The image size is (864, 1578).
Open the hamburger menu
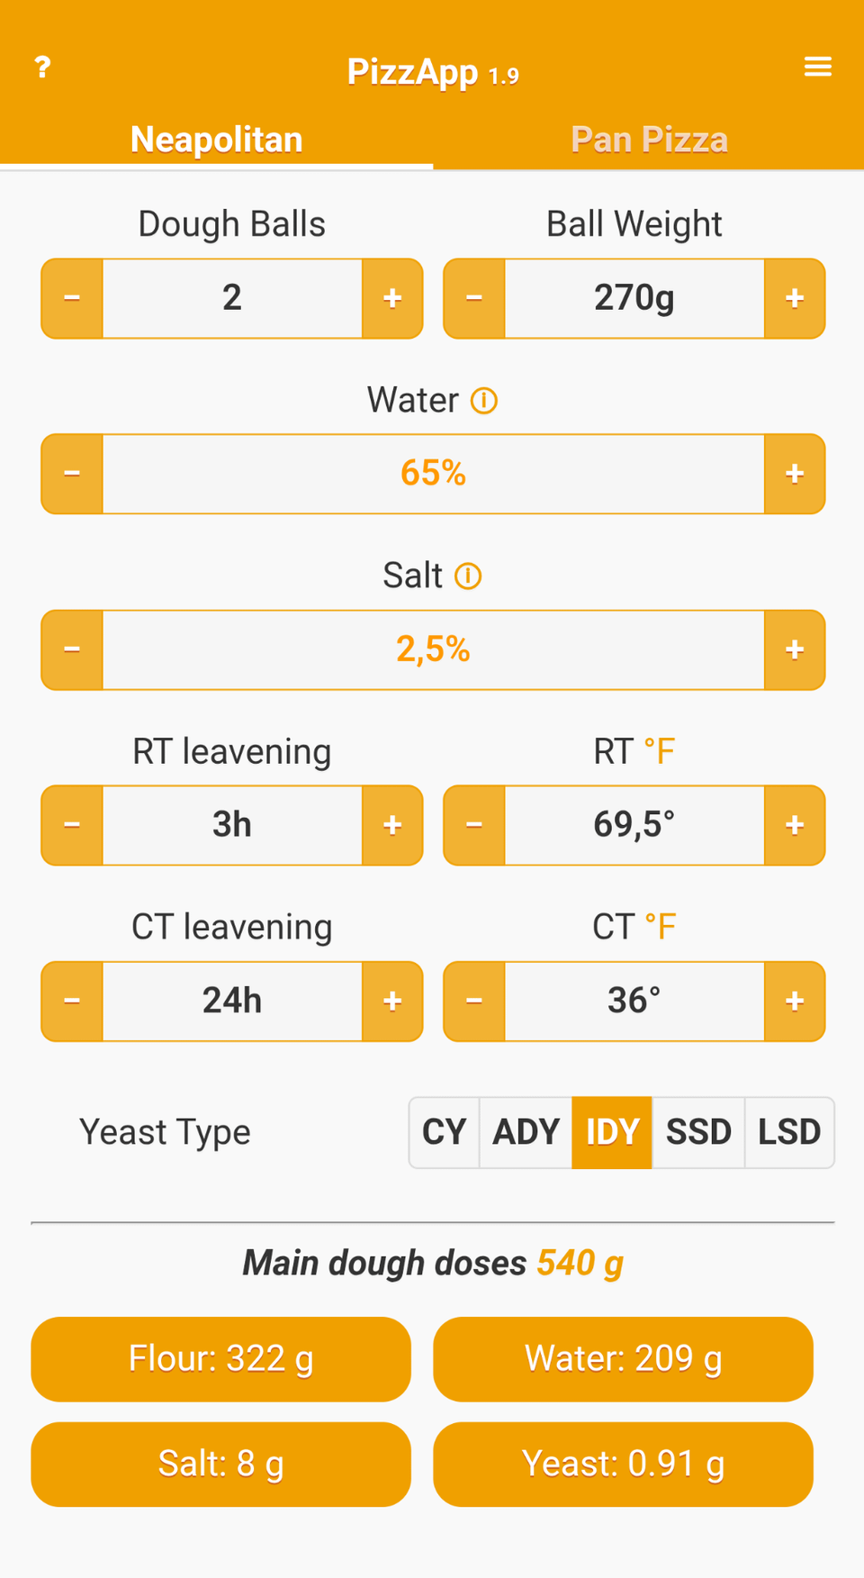[x=817, y=67]
